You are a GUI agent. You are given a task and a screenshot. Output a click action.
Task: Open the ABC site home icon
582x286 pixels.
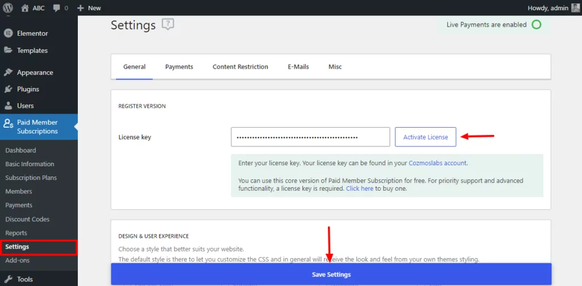tap(25, 7)
